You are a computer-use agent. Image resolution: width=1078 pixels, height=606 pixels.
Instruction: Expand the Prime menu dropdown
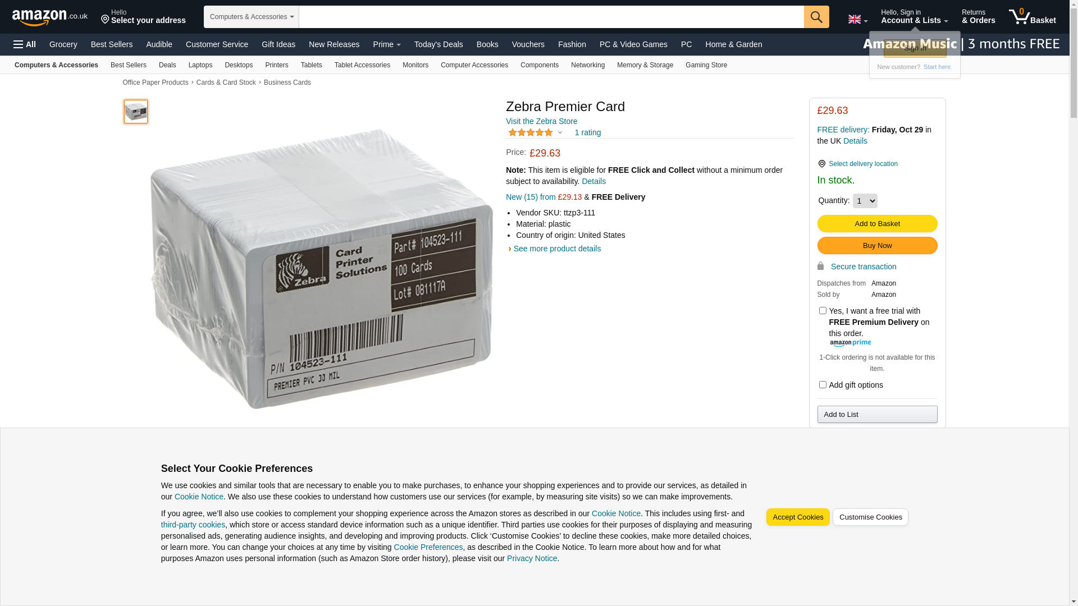[387, 44]
